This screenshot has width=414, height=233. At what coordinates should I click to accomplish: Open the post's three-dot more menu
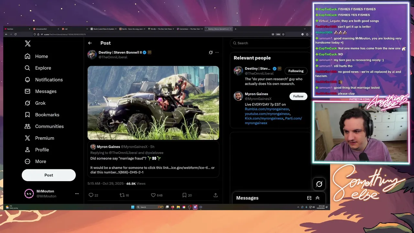pyautogui.click(x=217, y=52)
